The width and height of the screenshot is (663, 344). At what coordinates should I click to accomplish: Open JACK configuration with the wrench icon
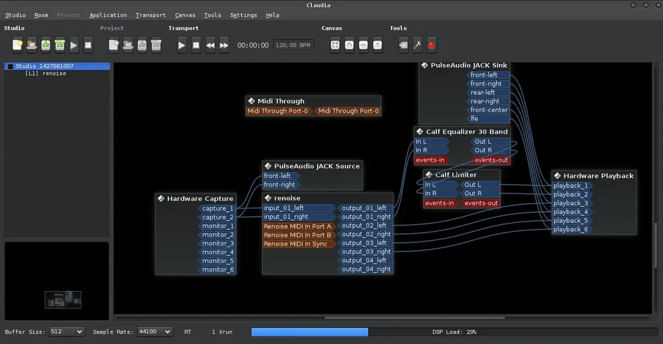pos(418,45)
